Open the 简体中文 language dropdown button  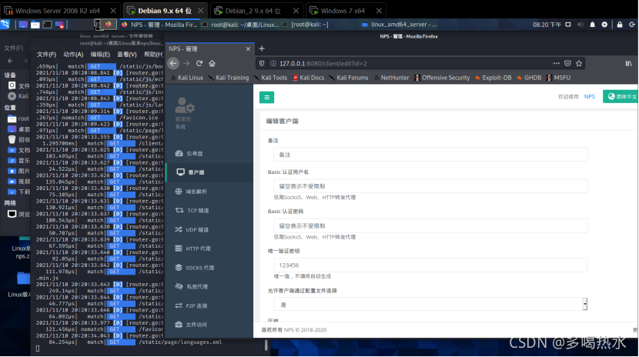(621, 96)
